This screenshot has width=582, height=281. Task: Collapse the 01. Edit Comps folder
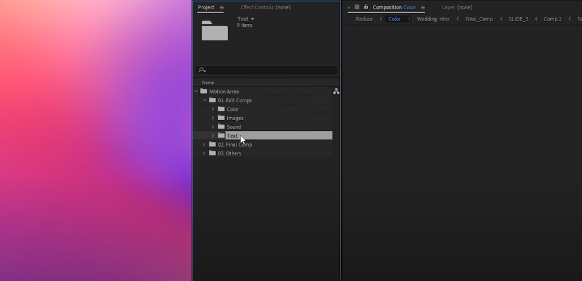coord(205,100)
